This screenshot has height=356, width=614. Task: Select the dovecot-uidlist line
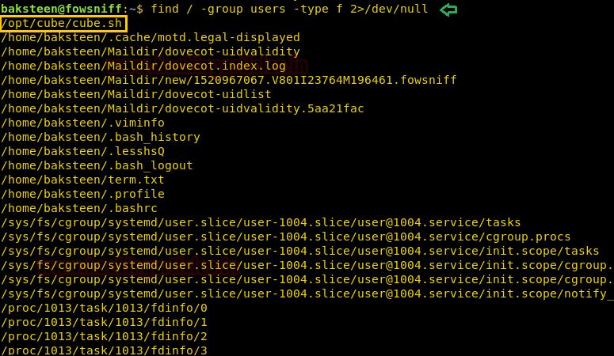[x=136, y=94]
